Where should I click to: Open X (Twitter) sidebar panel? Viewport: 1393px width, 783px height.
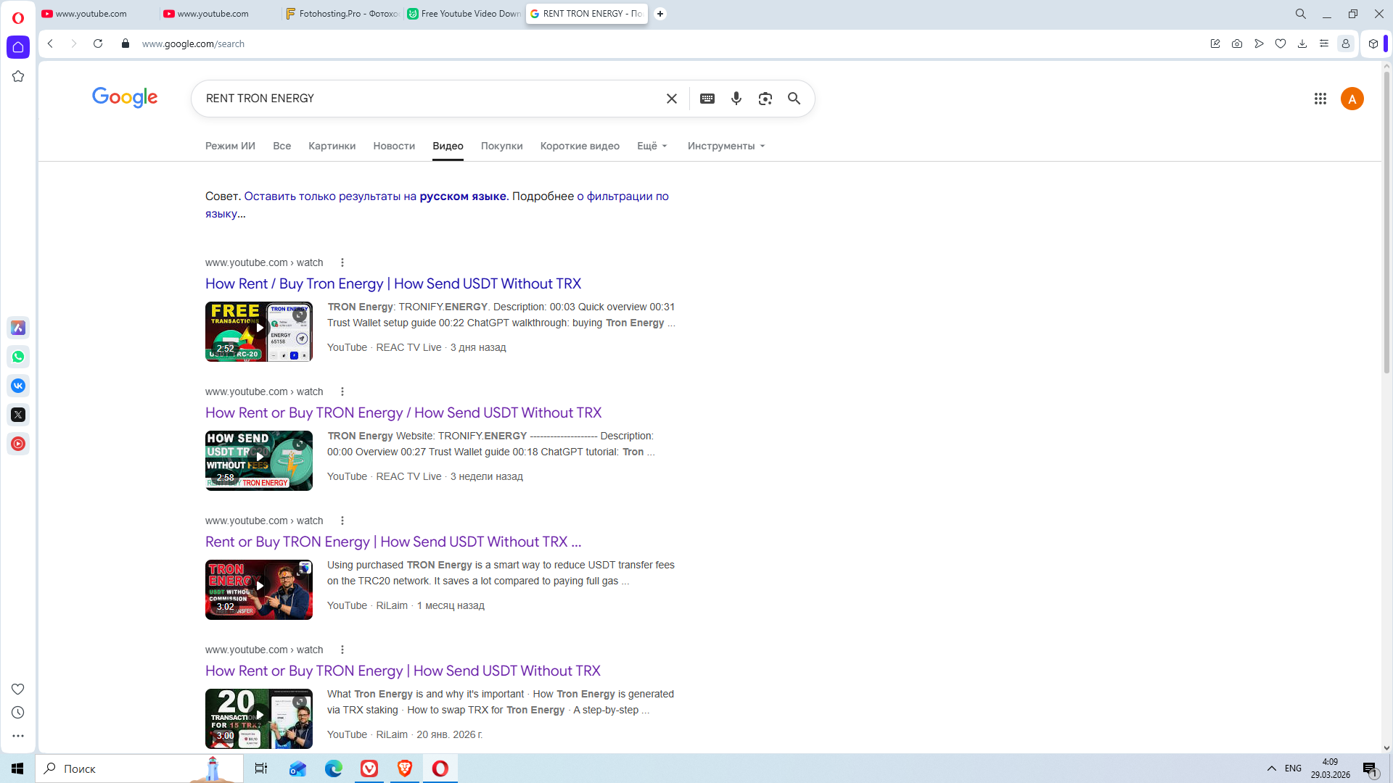click(18, 415)
